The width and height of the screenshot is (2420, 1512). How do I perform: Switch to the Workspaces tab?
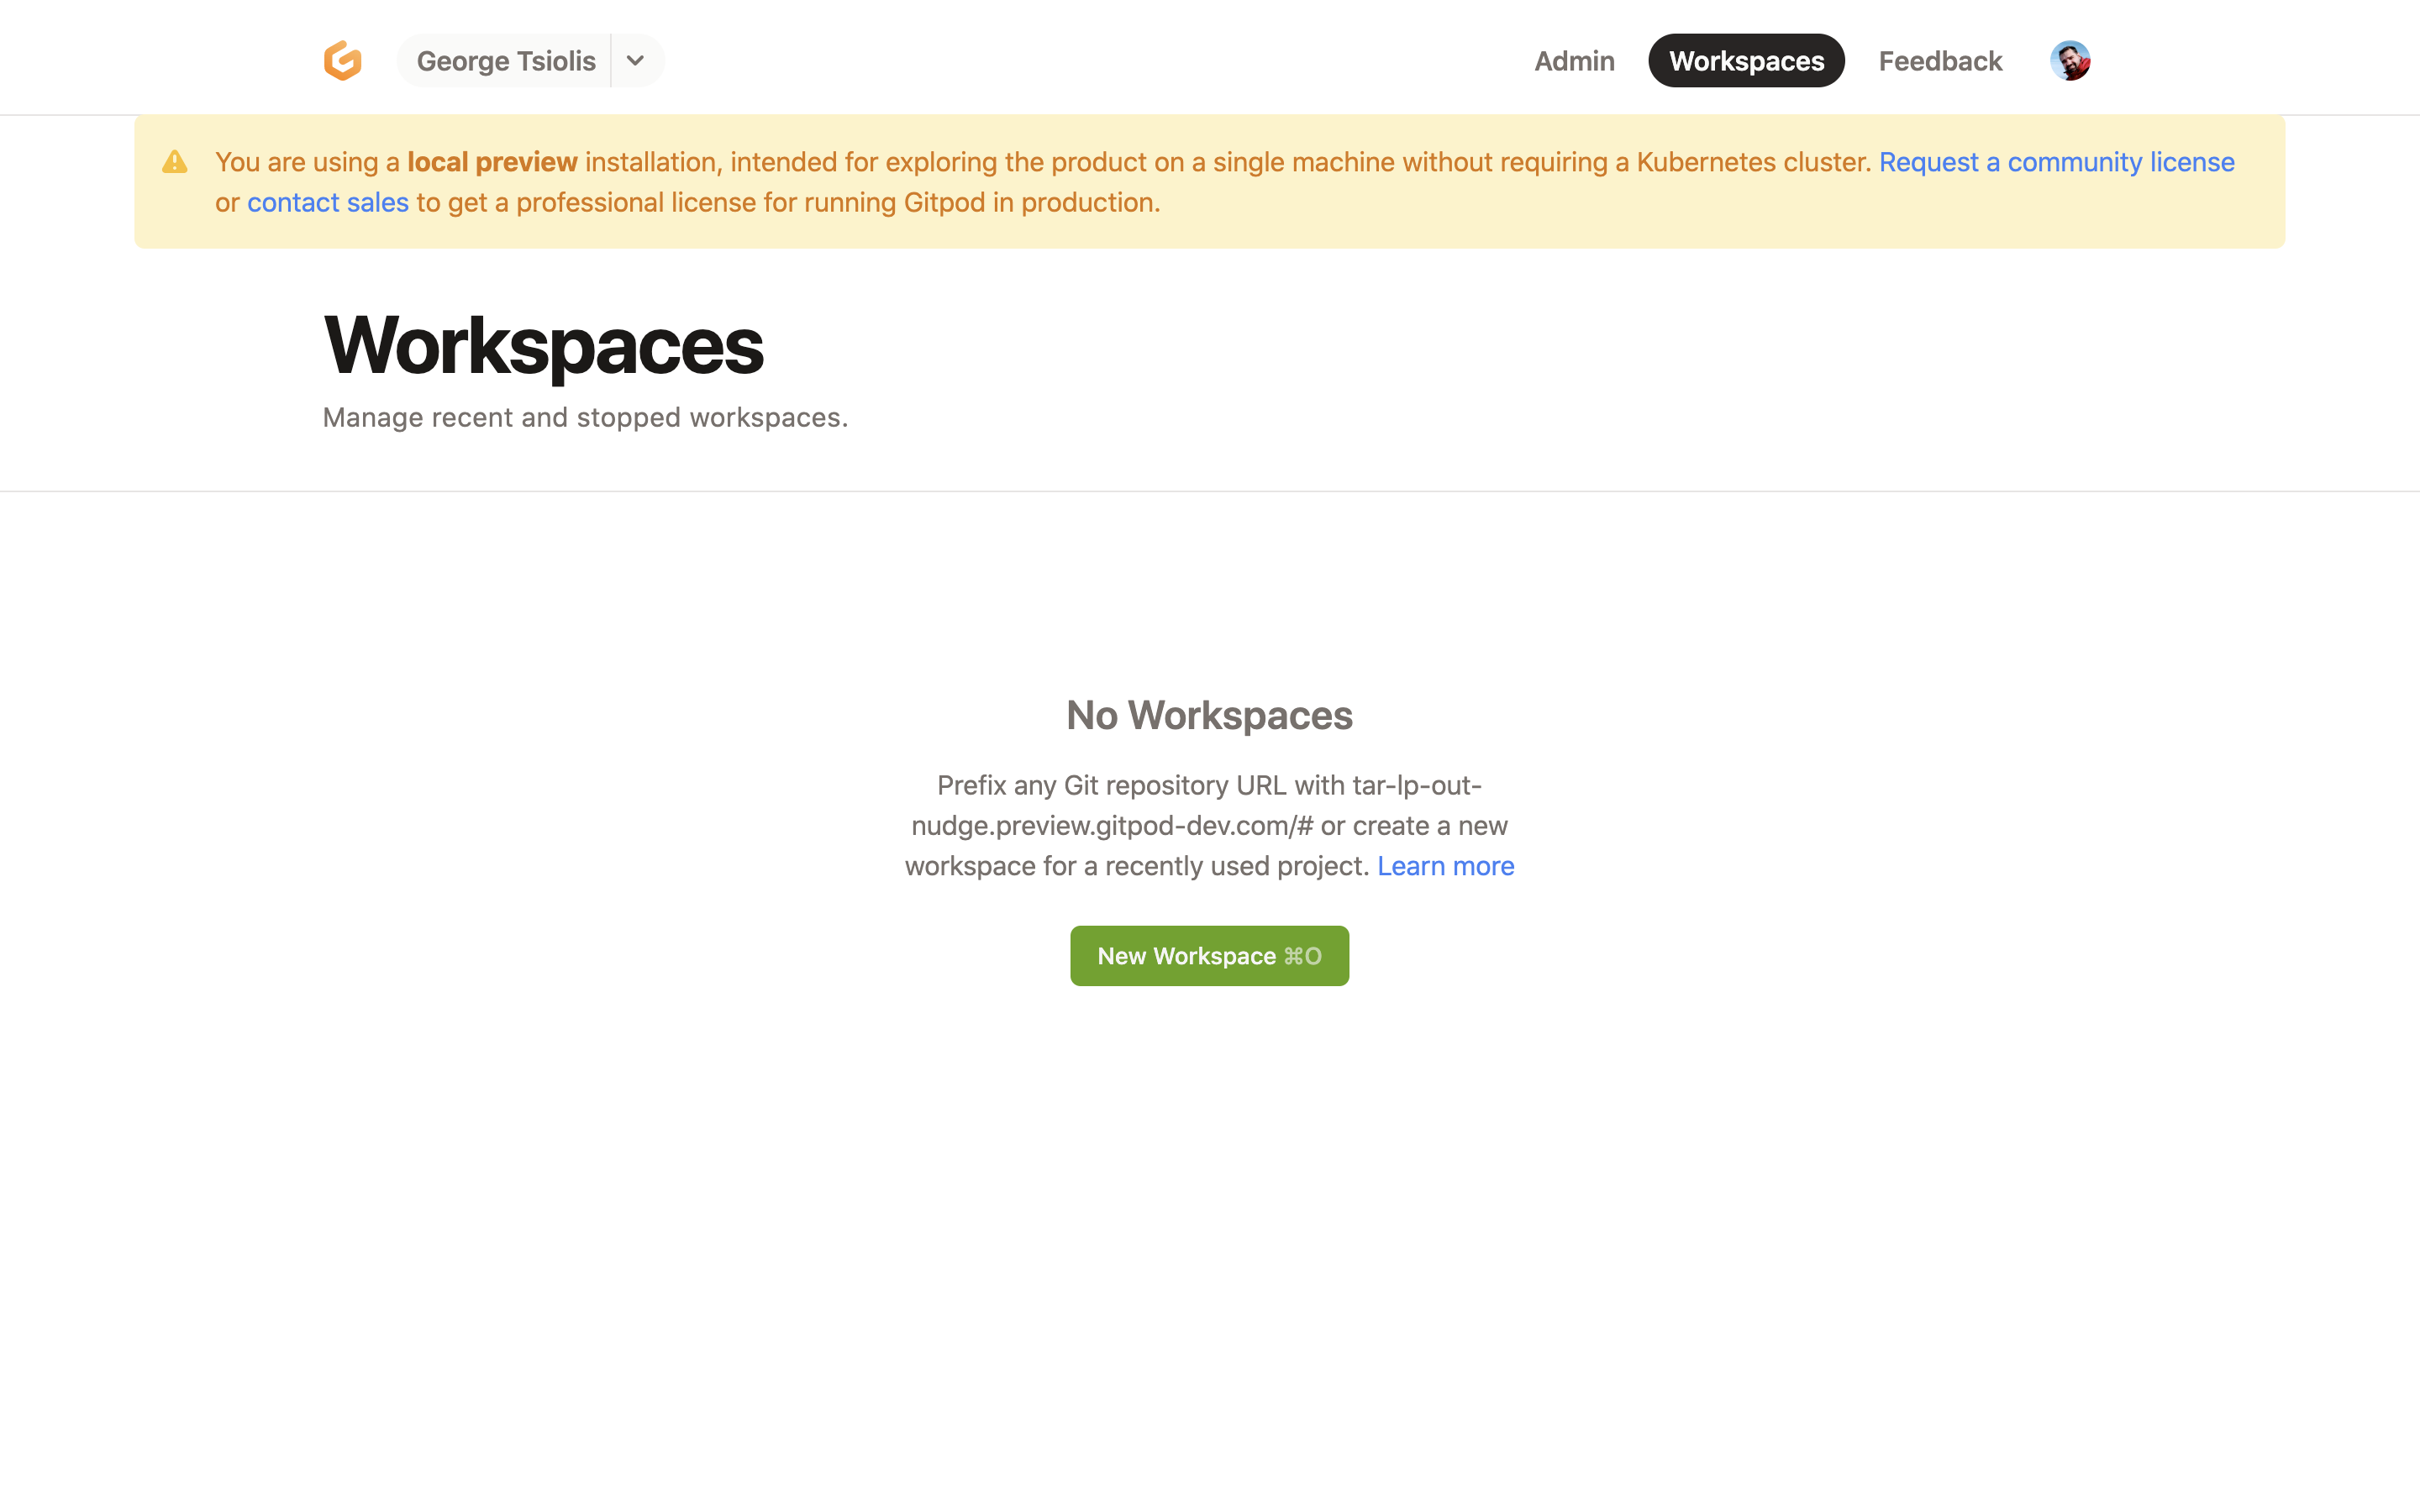[x=1746, y=61]
